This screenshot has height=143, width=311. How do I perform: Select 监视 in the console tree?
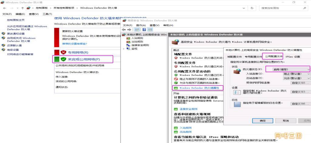[x=134, y=49]
